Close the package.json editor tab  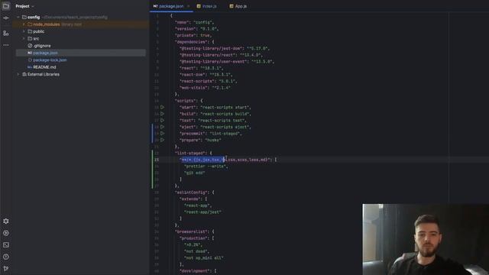189,6
